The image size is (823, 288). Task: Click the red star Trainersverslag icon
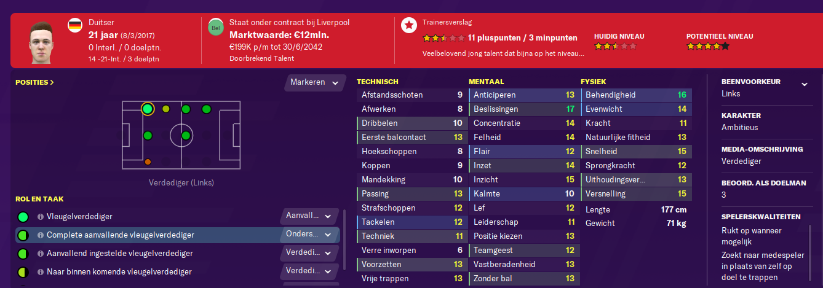(409, 25)
